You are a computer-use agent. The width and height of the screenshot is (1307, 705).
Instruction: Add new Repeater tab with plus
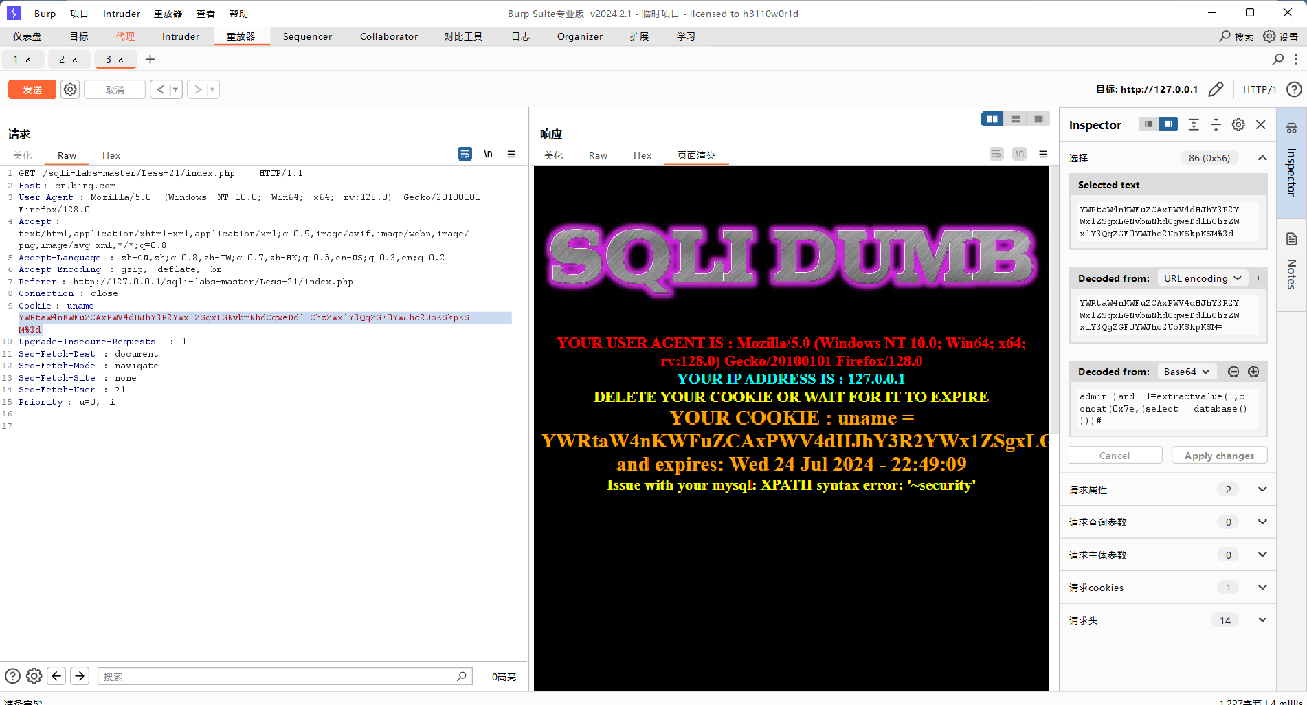[150, 59]
